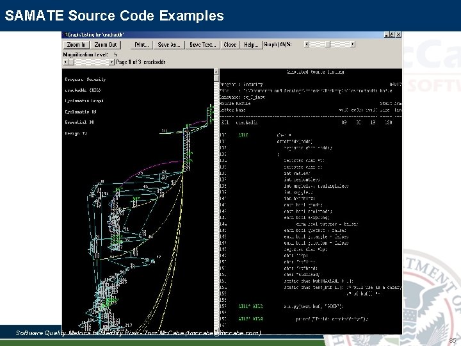461x346 pixels.
Task: Click the Save Text... button
Action: tap(202, 45)
